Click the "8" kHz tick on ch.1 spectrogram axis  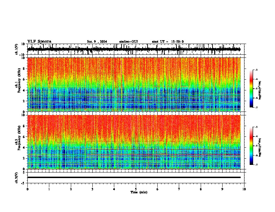coord(24,69)
